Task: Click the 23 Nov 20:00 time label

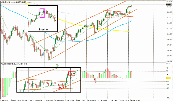Action: (48, 100)
